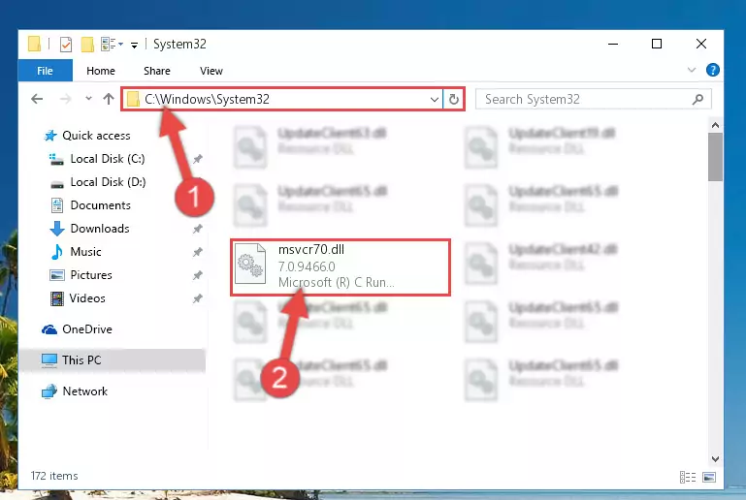746x500 pixels.
Task: Click the pin icon beside Downloads
Action: coord(198,229)
